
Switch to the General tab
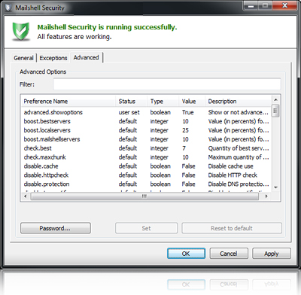pos(23,58)
